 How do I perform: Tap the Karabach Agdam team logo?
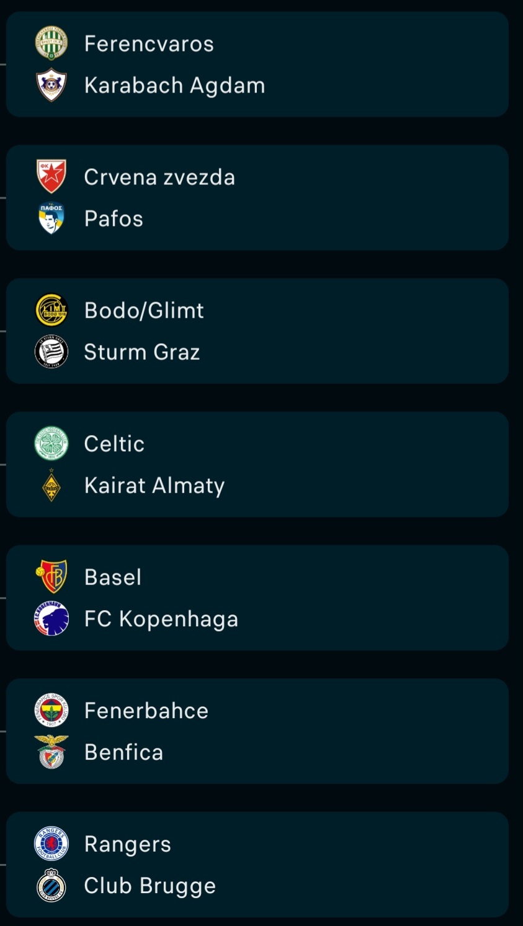(x=51, y=85)
